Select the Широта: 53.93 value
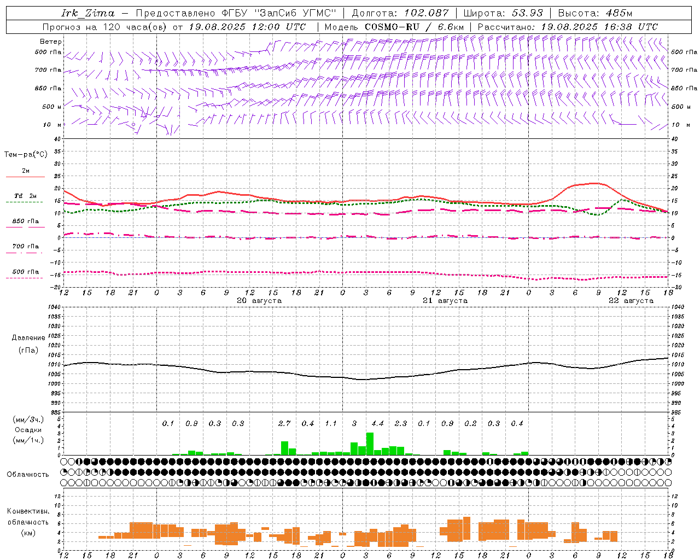Viewport: 700px width, 560px height. (503, 13)
